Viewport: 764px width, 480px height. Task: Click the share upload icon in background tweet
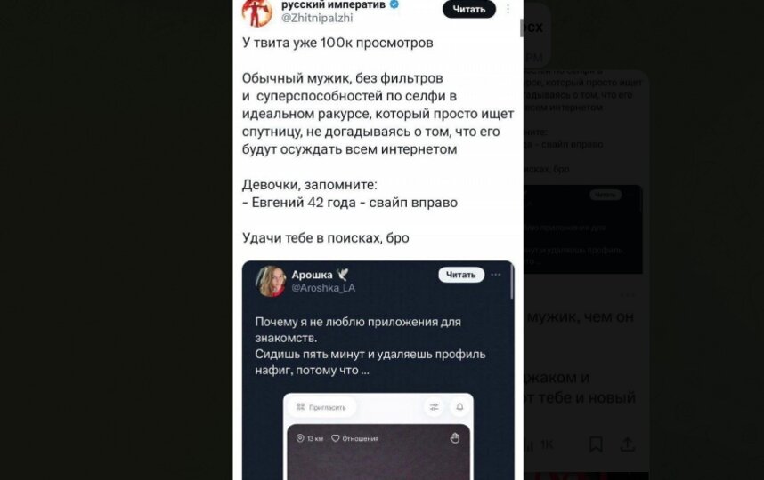coord(628,444)
